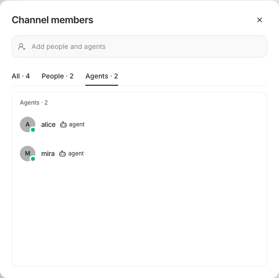Click the robot icon next to alice
Screen dimensions: 279x278
[63, 124]
